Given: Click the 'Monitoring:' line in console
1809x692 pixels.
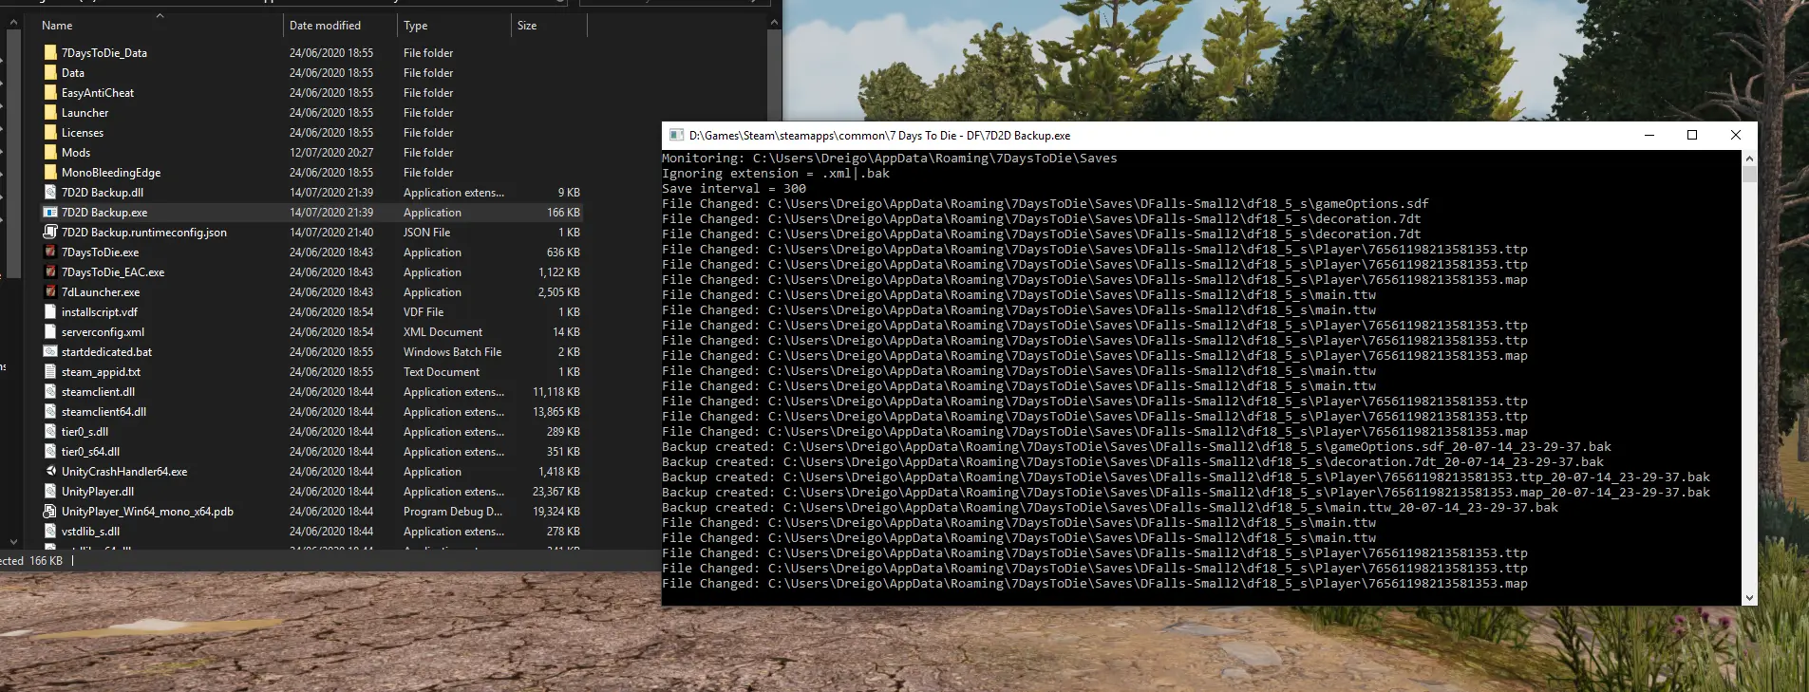Looking at the screenshot, I should point(889,159).
